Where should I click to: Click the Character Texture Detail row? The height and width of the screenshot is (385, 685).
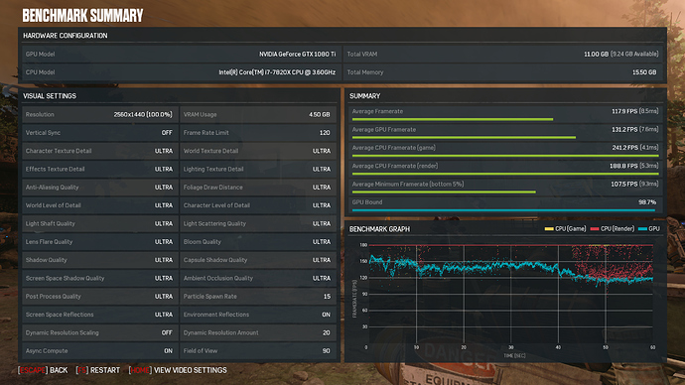coord(100,151)
